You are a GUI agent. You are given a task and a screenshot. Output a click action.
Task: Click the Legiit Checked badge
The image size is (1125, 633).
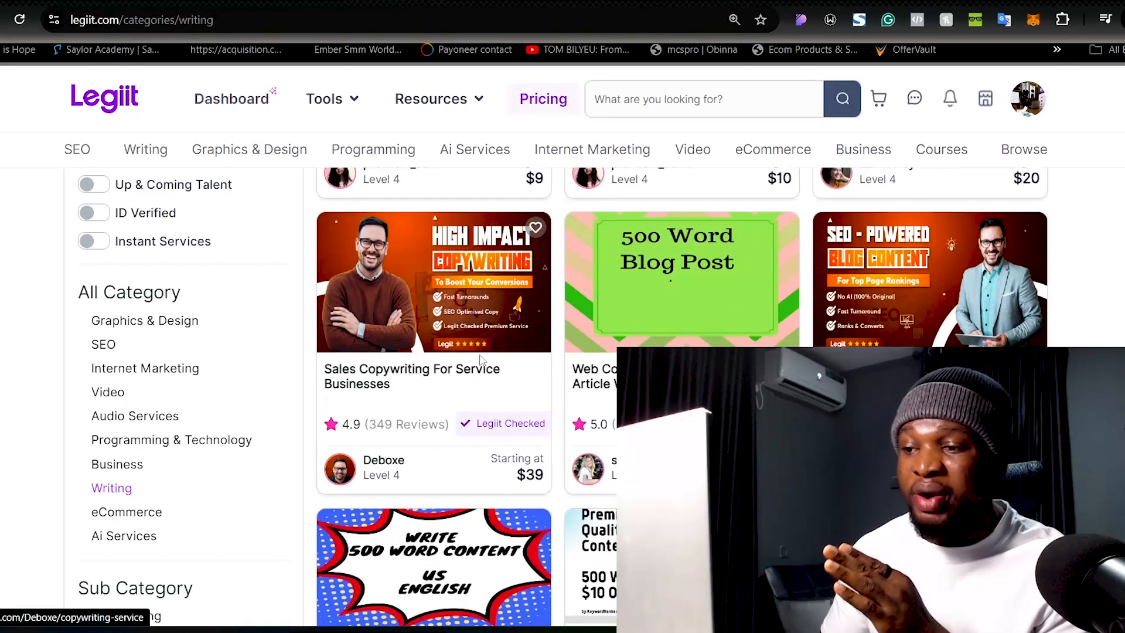pyautogui.click(x=503, y=423)
